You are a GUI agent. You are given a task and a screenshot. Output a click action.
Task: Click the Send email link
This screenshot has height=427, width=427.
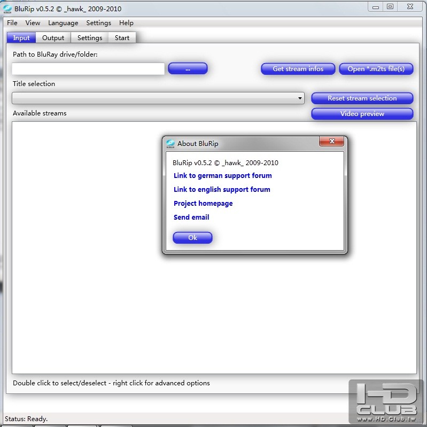[x=191, y=217]
